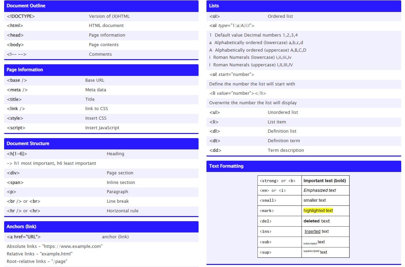Viewport: 405px width, 267px height.
Task: Click the Text Formatting section header
Action: [x=304, y=166]
